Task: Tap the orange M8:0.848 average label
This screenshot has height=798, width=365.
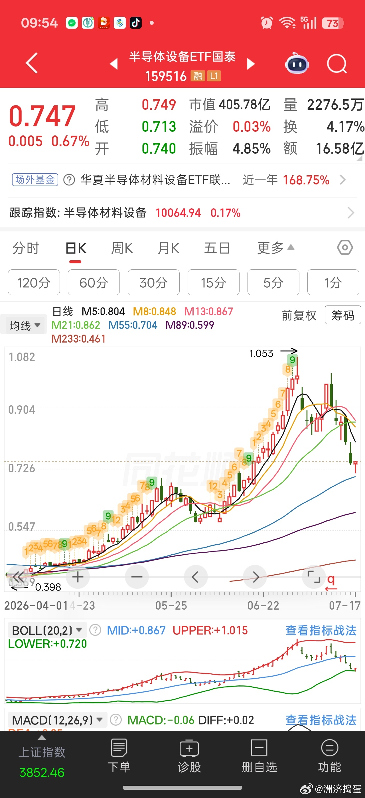Action: pyautogui.click(x=154, y=311)
